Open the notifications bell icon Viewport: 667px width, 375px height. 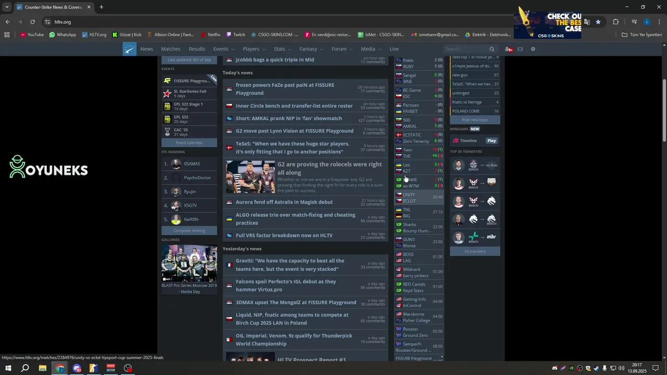(508, 49)
